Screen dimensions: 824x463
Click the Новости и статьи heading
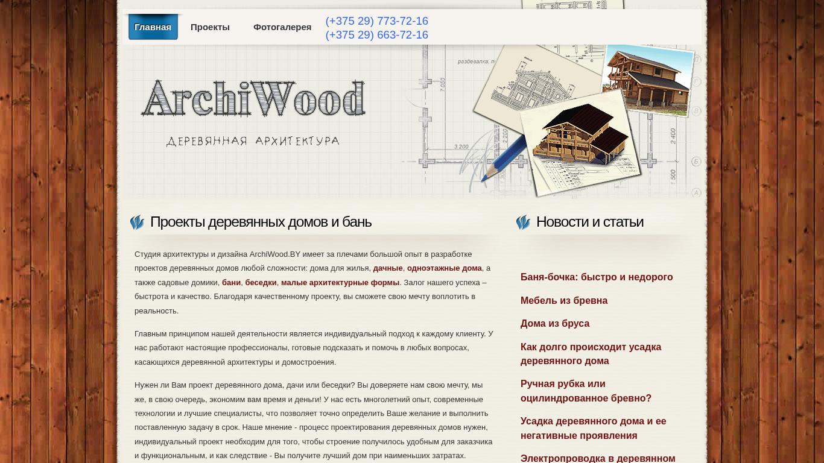589,222
